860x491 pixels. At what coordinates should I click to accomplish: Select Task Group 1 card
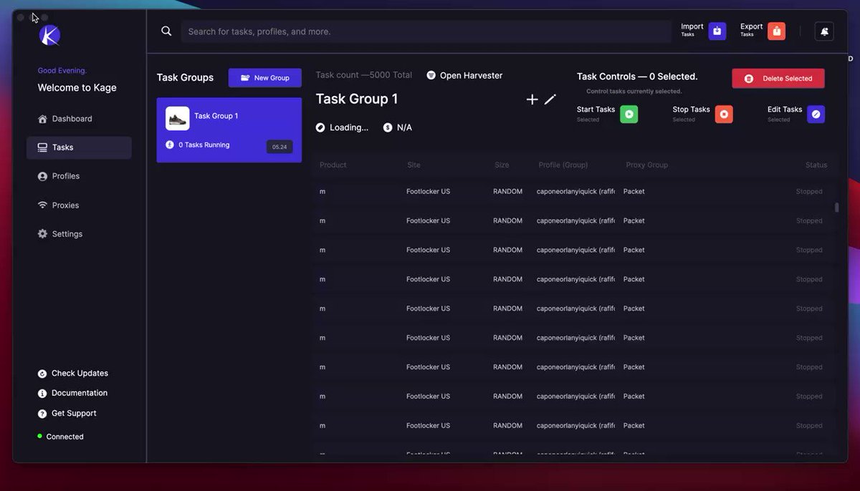(x=229, y=130)
